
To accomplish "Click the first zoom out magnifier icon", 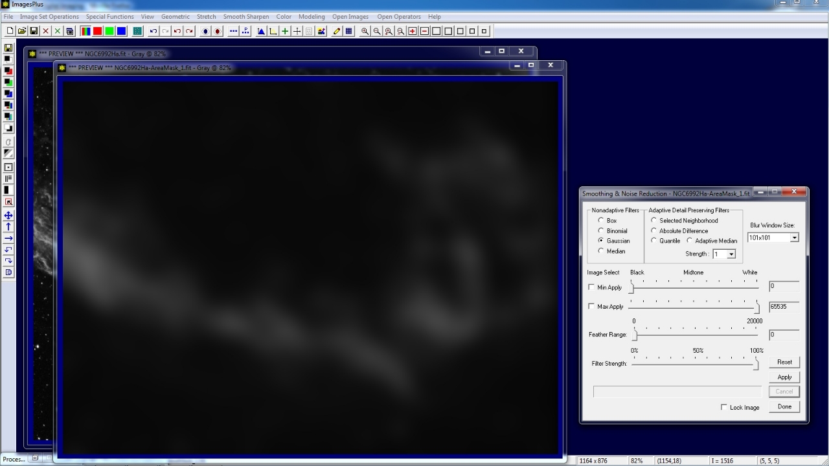I will [377, 31].
